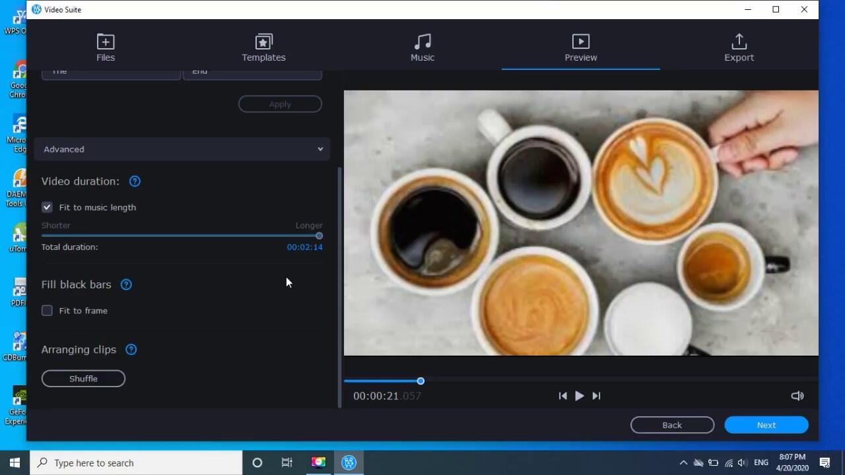Skip to the previous clip
845x475 pixels.
click(x=562, y=396)
